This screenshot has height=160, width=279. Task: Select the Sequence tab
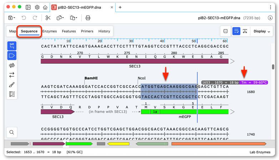pyautogui.click(x=29, y=31)
